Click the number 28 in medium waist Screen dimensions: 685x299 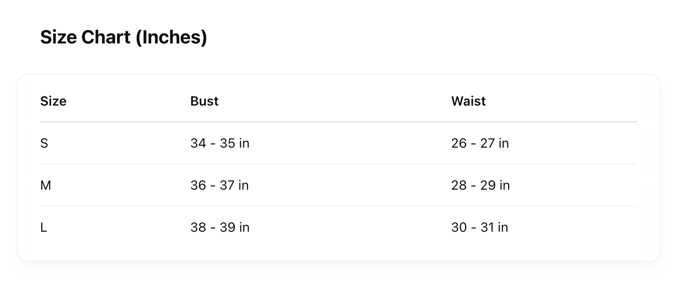point(459,185)
